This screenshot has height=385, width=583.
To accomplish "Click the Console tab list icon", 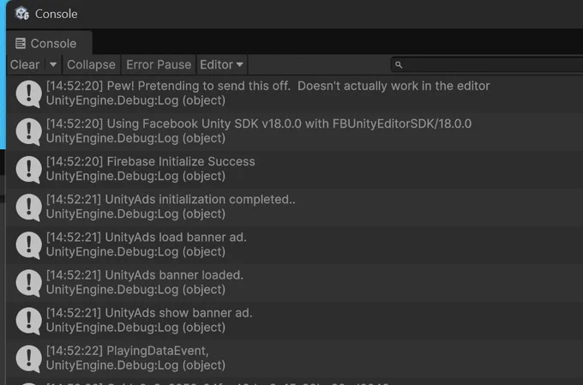I will (x=21, y=44).
